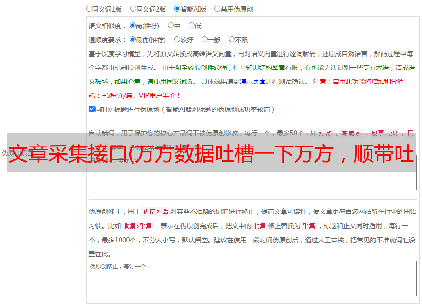Click the 伪原创后 highlighted tag
Viewport: 422px width, 305px height.
tap(156, 211)
